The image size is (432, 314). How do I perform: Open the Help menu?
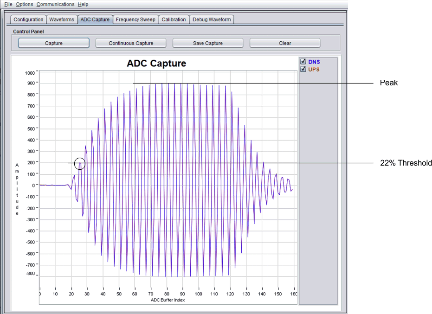click(x=83, y=4)
